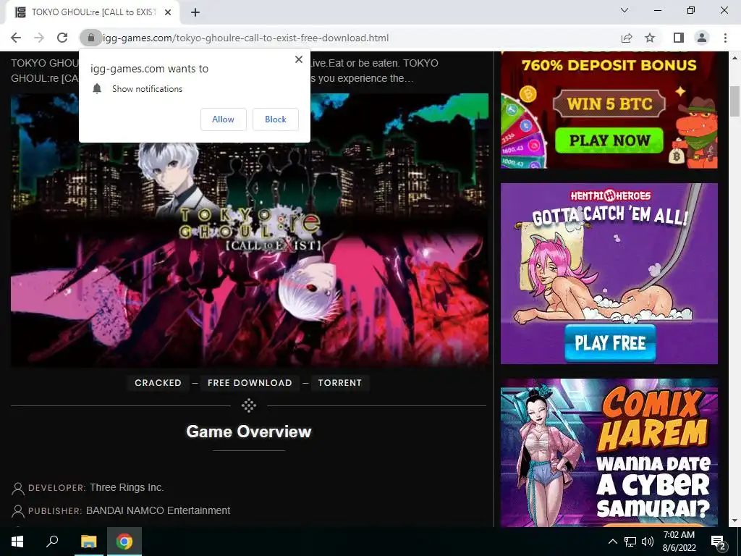View site info via the padlock icon

pyautogui.click(x=90, y=38)
